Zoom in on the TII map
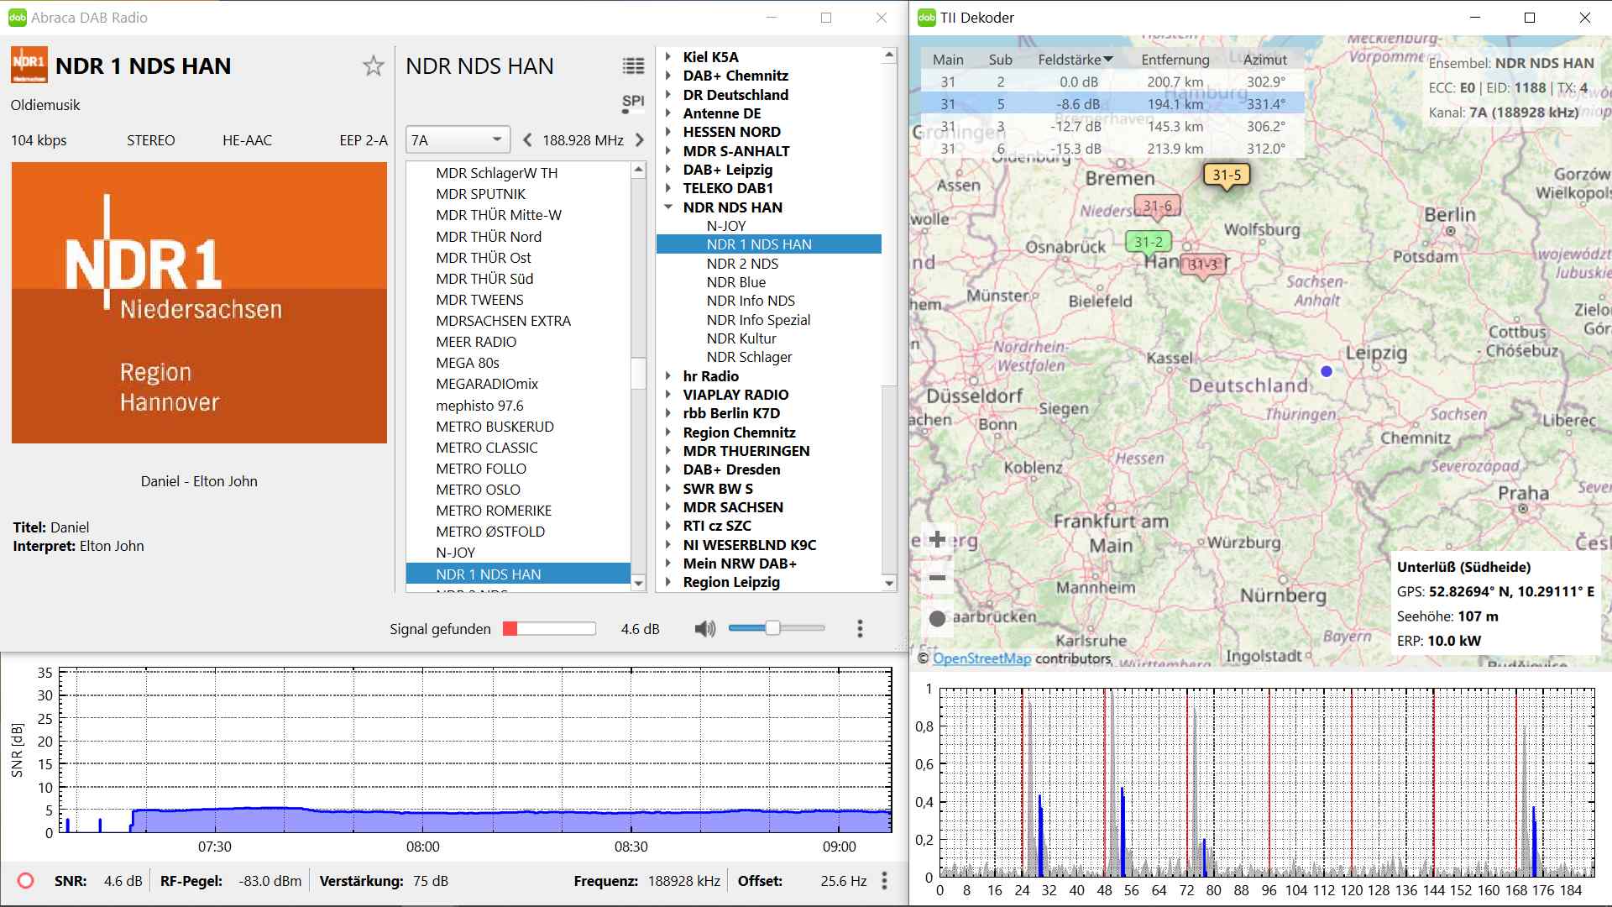 [937, 539]
